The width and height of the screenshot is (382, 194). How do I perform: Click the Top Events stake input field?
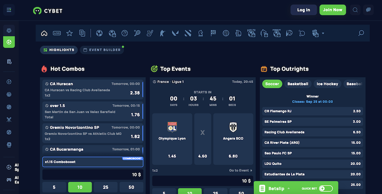pos(203,181)
